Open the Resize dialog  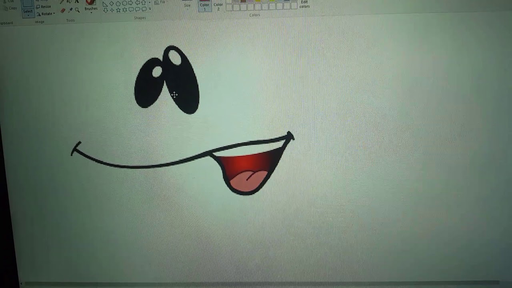44,7
